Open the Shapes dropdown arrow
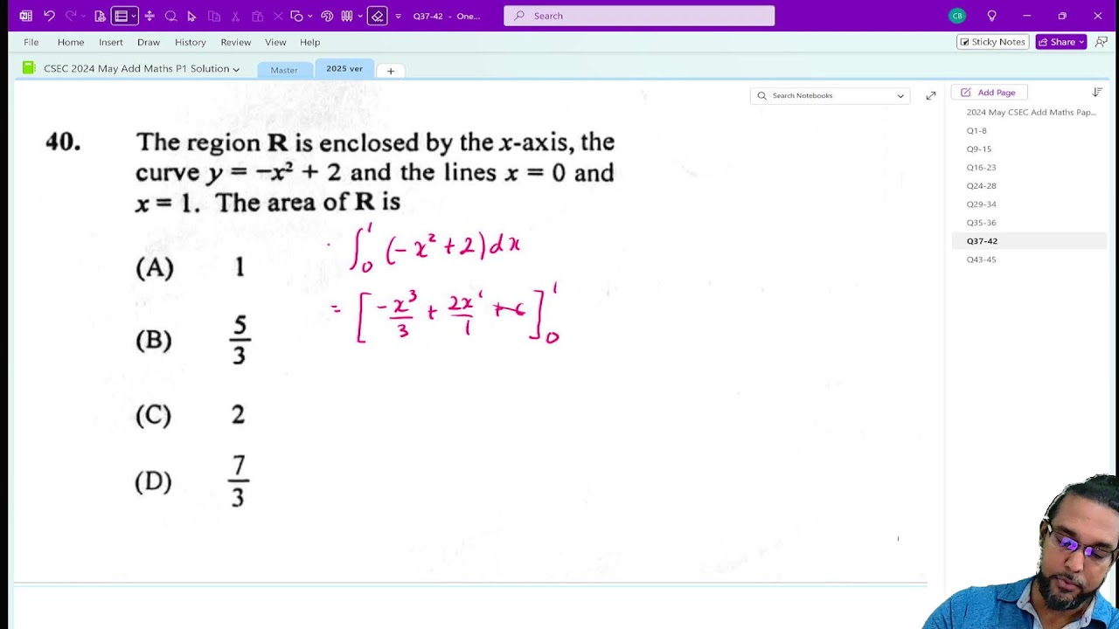The image size is (1119, 629). (x=309, y=16)
